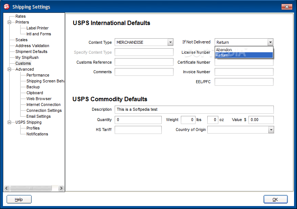This screenshot has width=297, height=209.
Task: Click the commodity Description field
Action: [x=194, y=109]
